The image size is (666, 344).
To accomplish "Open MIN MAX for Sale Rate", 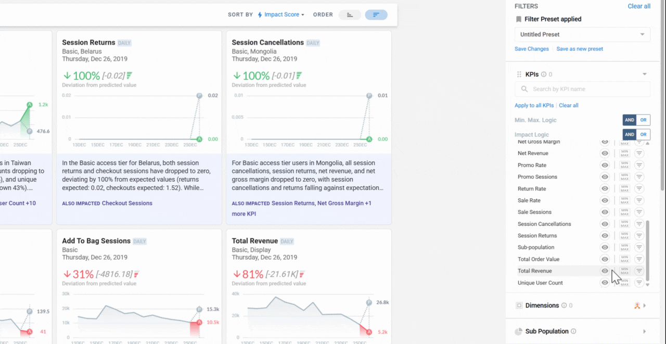I will (625, 200).
